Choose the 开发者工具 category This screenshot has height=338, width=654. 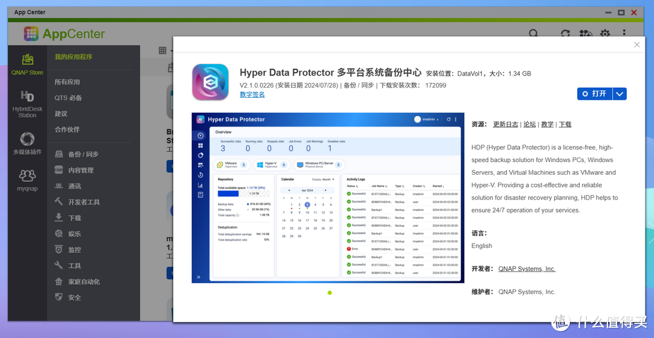[x=84, y=202]
